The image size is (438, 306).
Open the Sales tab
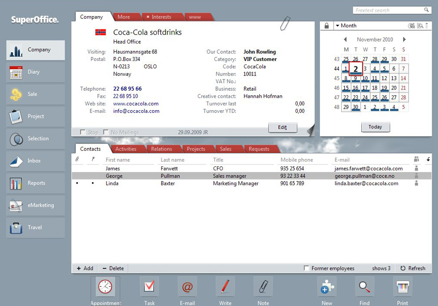226,149
